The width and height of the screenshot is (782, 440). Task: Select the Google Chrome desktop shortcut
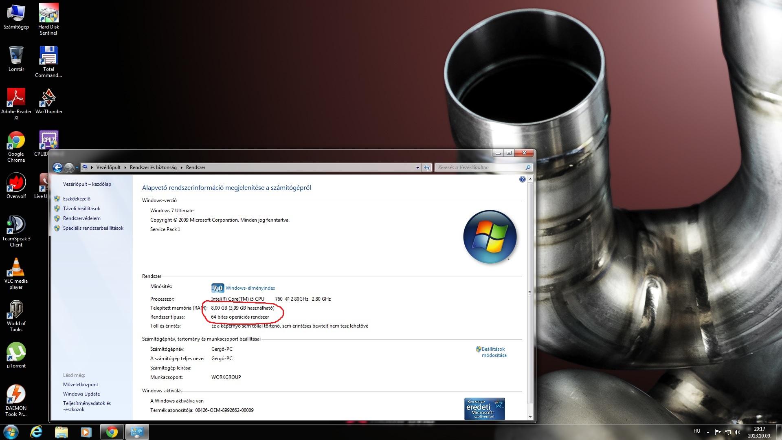click(16, 147)
